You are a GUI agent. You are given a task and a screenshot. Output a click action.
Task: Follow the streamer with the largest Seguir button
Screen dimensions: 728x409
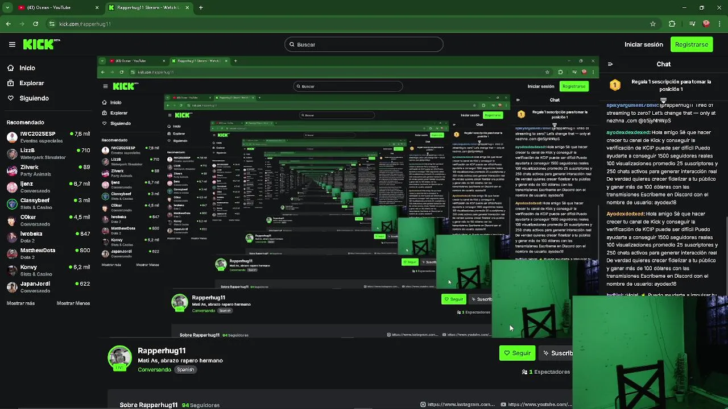517,353
